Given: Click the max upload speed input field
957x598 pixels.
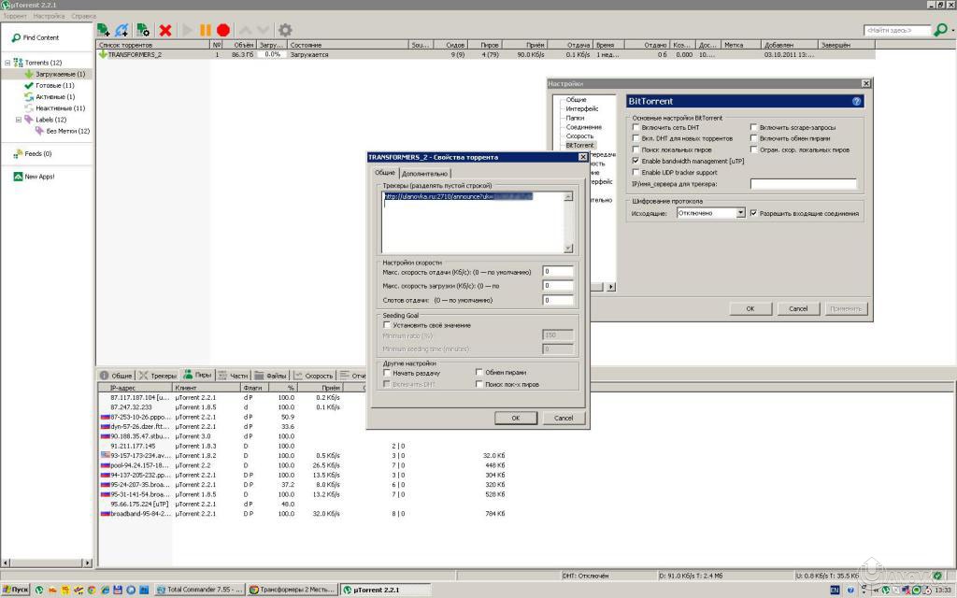Looking at the screenshot, I should click(x=558, y=272).
